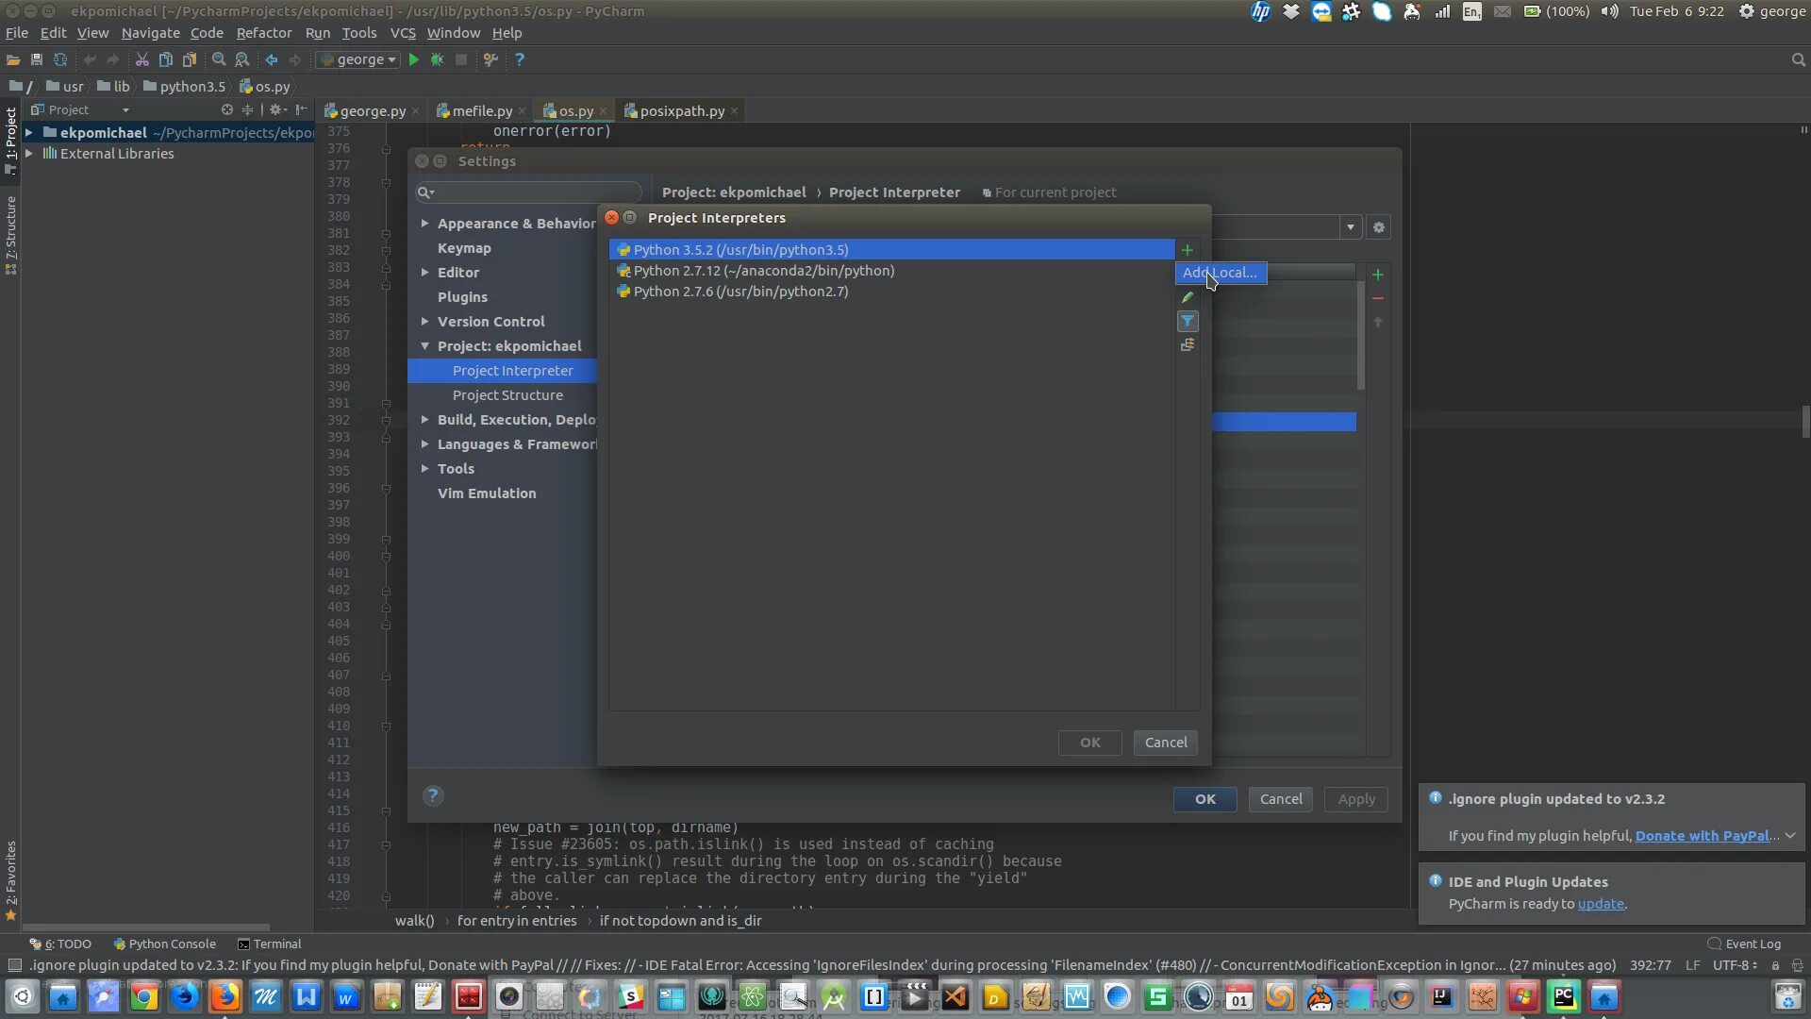Click Cancel in Project Interpreters dialog
Screen dimensions: 1811x1019
click(x=1166, y=743)
